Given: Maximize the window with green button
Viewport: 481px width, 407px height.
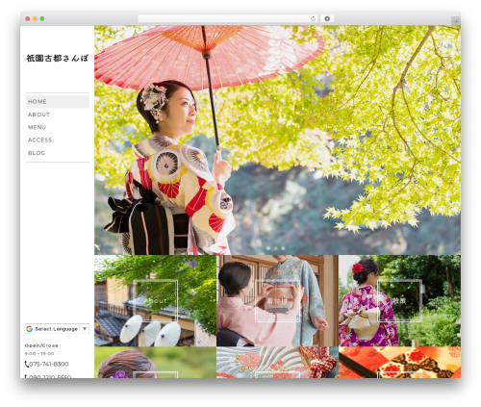Looking at the screenshot, I should pyautogui.click(x=42, y=18).
